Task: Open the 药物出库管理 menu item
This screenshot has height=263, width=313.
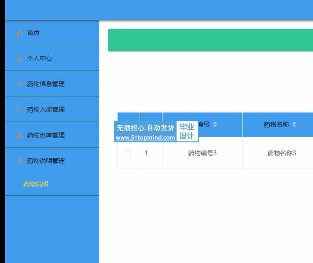Action: coord(52,135)
